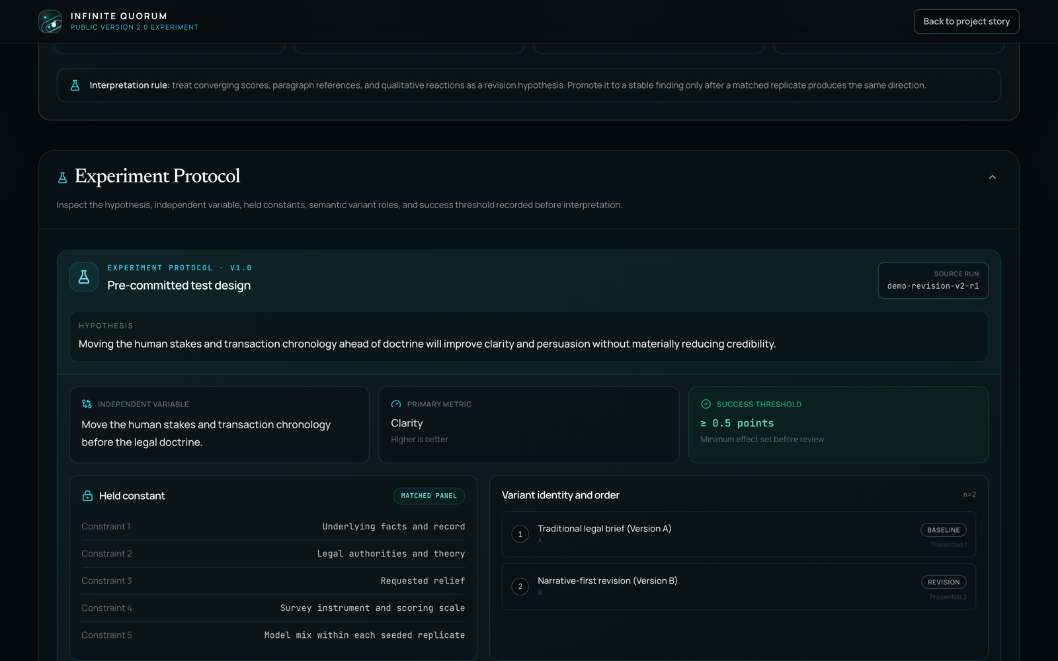The height and width of the screenshot is (661, 1058).
Task: Click the flask icon next to Experiment Protocol heading
Action: [x=62, y=178]
